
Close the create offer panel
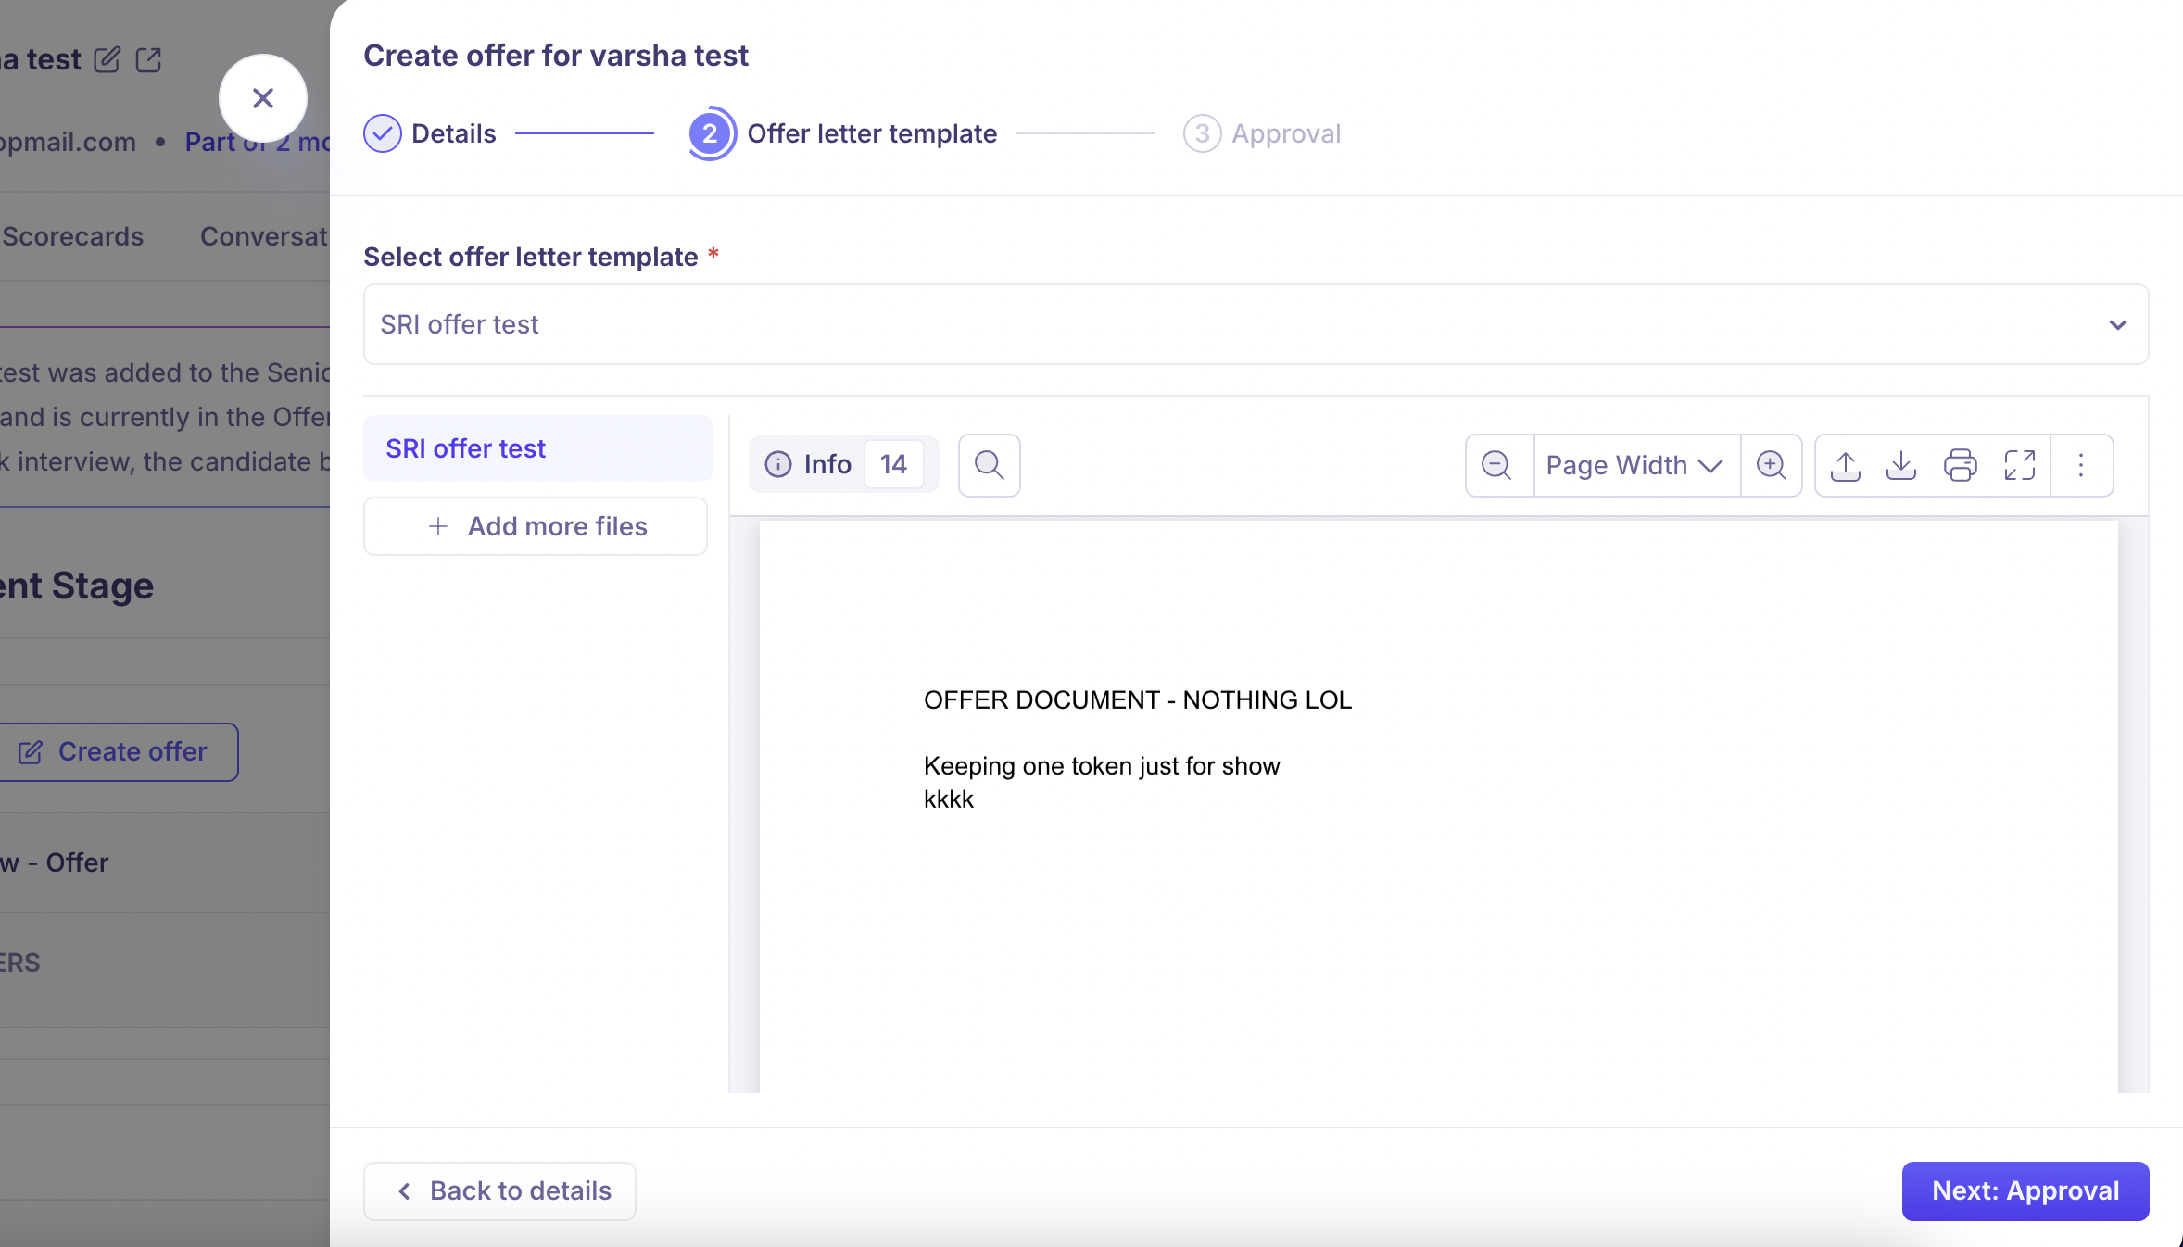point(263,98)
